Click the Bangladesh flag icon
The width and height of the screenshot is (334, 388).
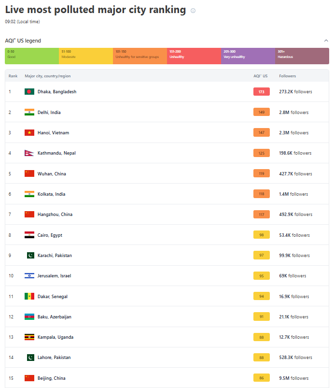click(29, 92)
